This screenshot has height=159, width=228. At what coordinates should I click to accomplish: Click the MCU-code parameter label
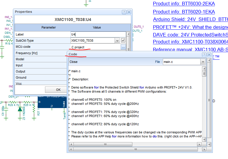(x=23, y=47)
